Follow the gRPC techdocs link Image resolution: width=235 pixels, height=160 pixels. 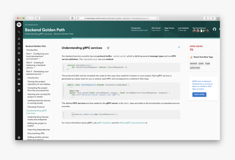point(104,123)
